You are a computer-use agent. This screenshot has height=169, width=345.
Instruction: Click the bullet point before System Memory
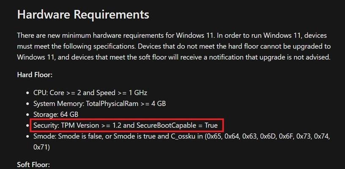click(27, 104)
